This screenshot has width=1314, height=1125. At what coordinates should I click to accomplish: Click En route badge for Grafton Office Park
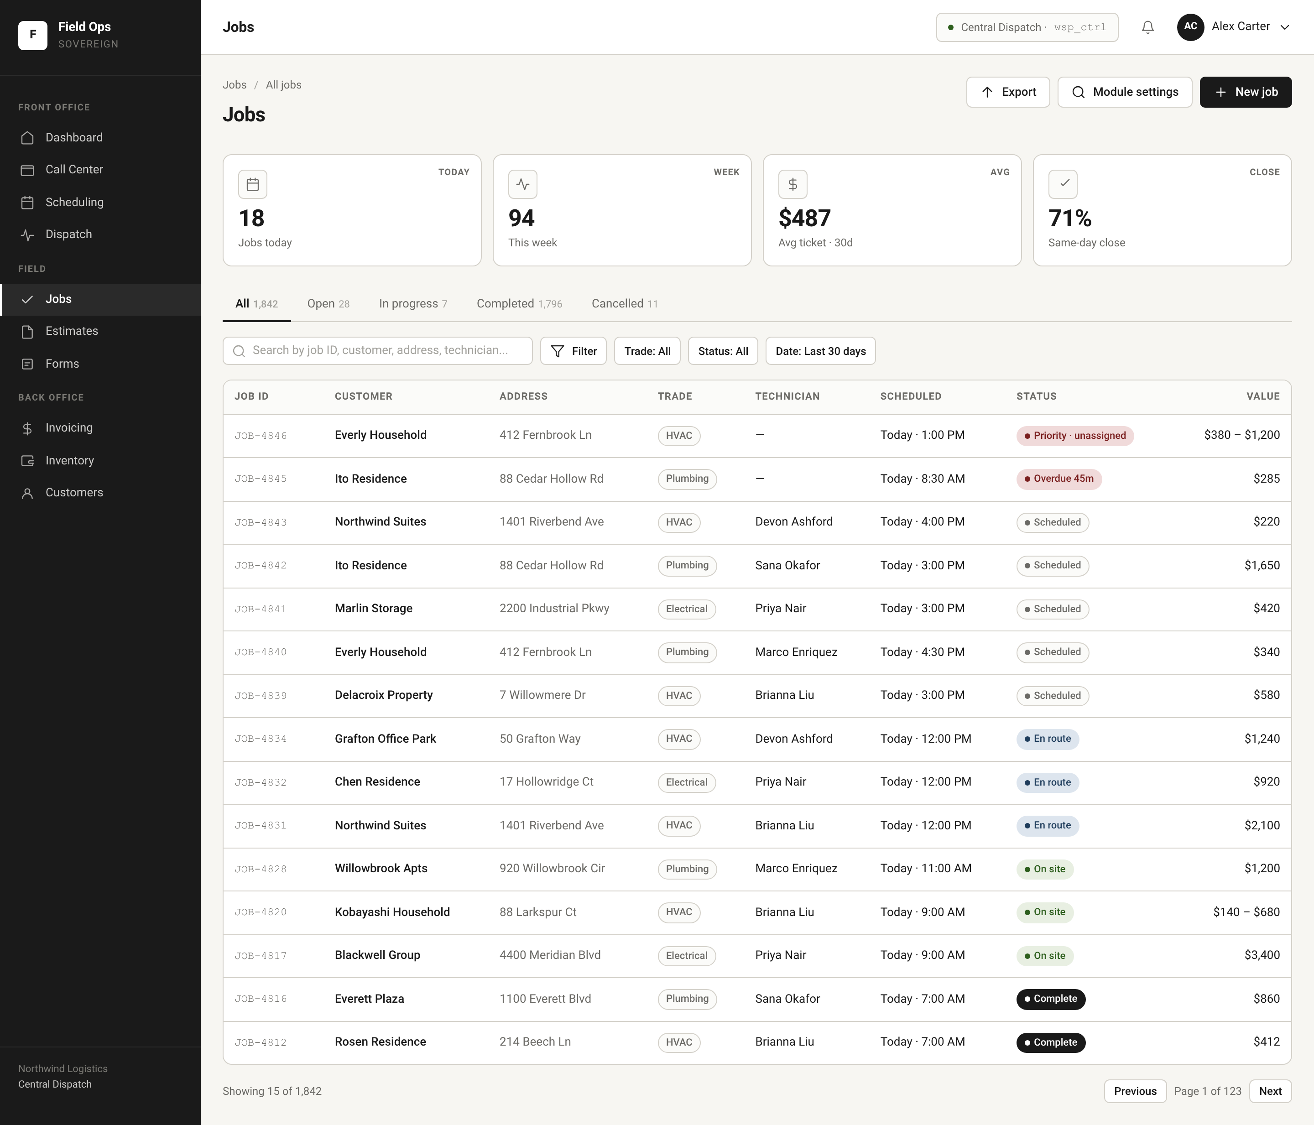(x=1047, y=739)
